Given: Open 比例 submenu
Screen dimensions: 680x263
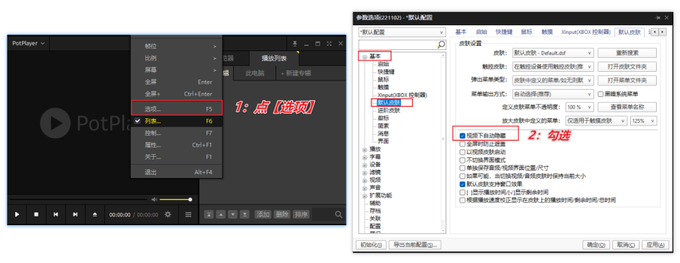Looking at the screenshot, I should (x=177, y=58).
